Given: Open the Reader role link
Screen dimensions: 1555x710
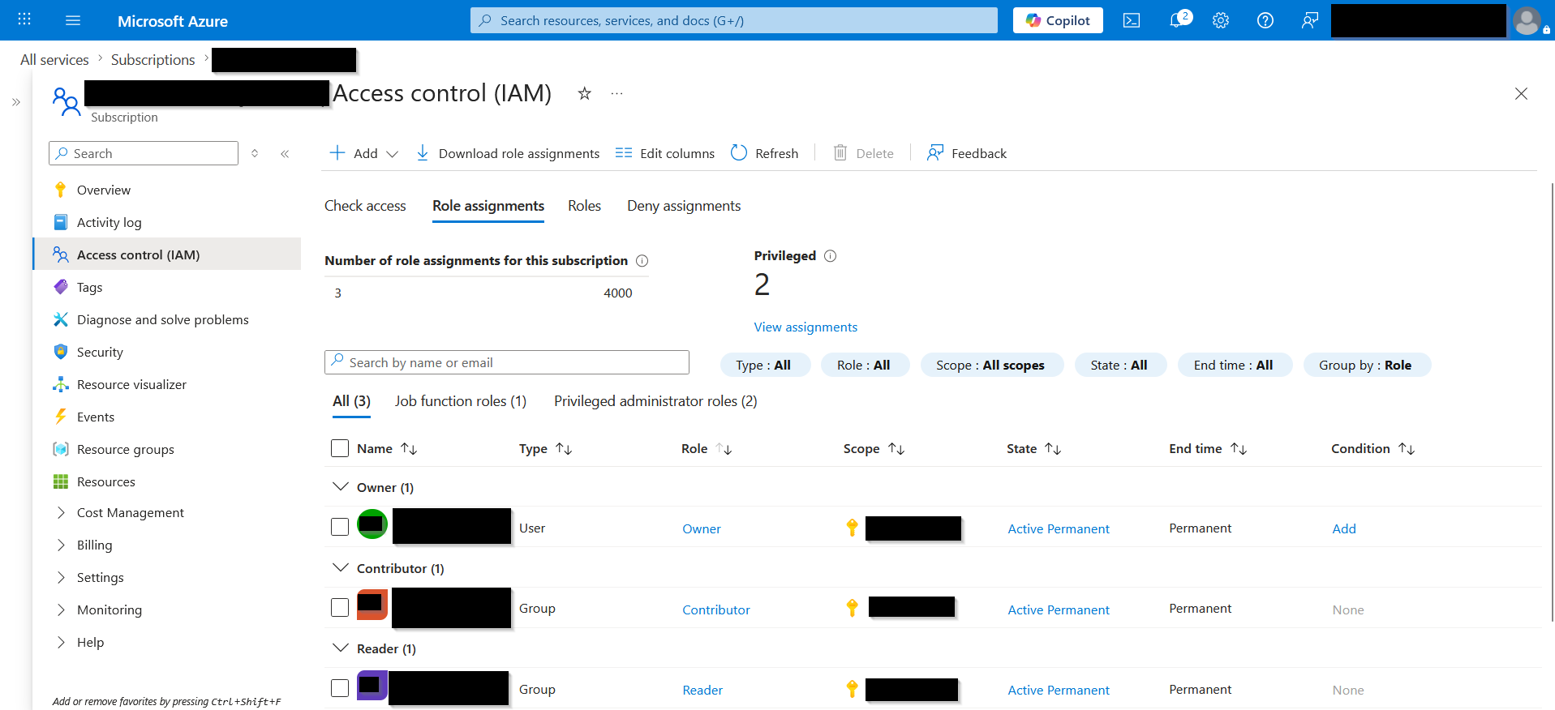Looking at the screenshot, I should tap(702, 690).
